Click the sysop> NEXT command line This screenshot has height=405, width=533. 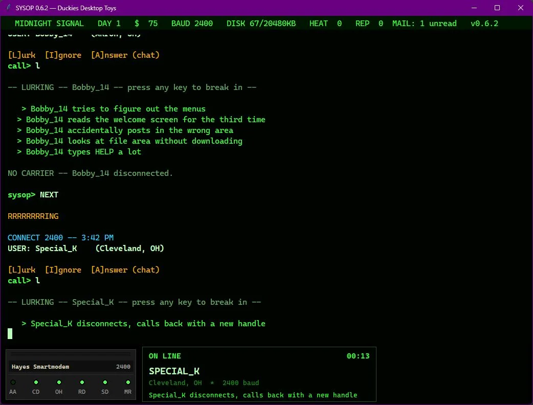(33, 195)
